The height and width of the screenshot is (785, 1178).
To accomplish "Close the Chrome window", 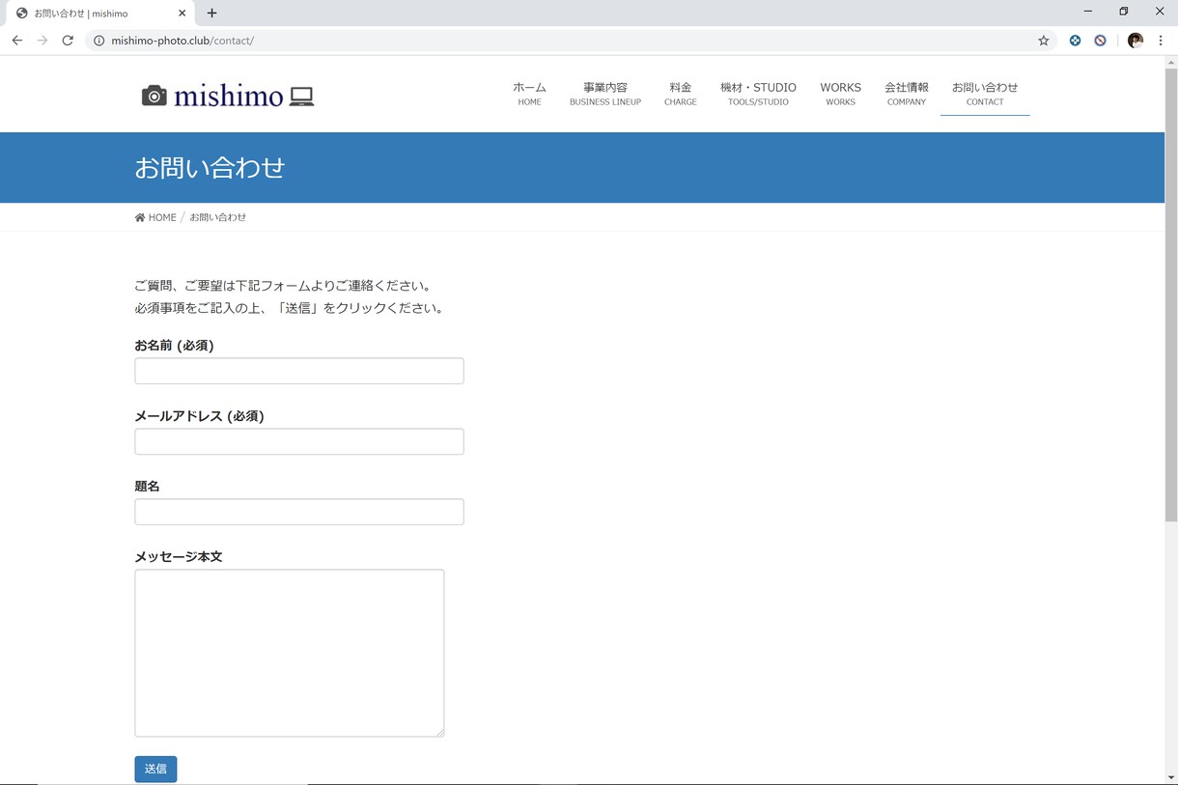I will (1160, 12).
